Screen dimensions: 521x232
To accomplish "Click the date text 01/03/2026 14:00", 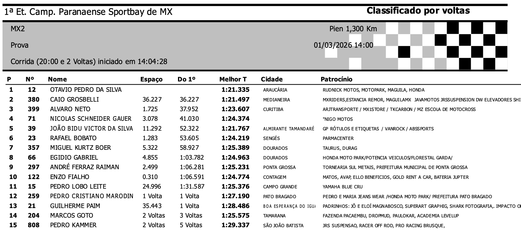I will pyautogui.click(x=343, y=45).
